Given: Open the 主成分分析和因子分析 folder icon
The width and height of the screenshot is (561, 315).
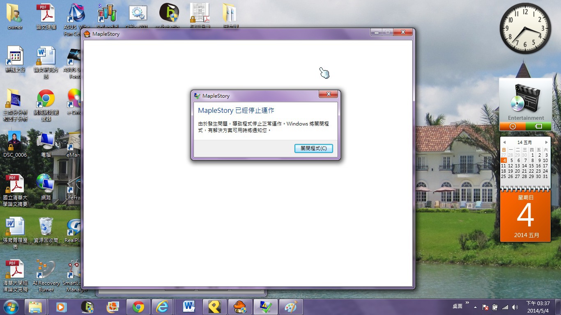Looking at the screenshot, I should click(x=15, y=105).
